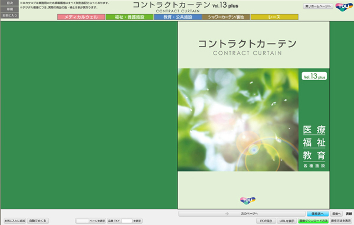Select the レース tab
This screenshot has height=225, width=354.
(x=274, y=17)
